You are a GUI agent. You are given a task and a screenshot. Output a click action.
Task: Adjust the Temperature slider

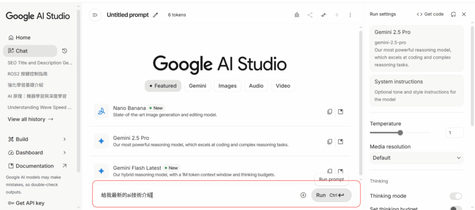click(x=400, y=133)
